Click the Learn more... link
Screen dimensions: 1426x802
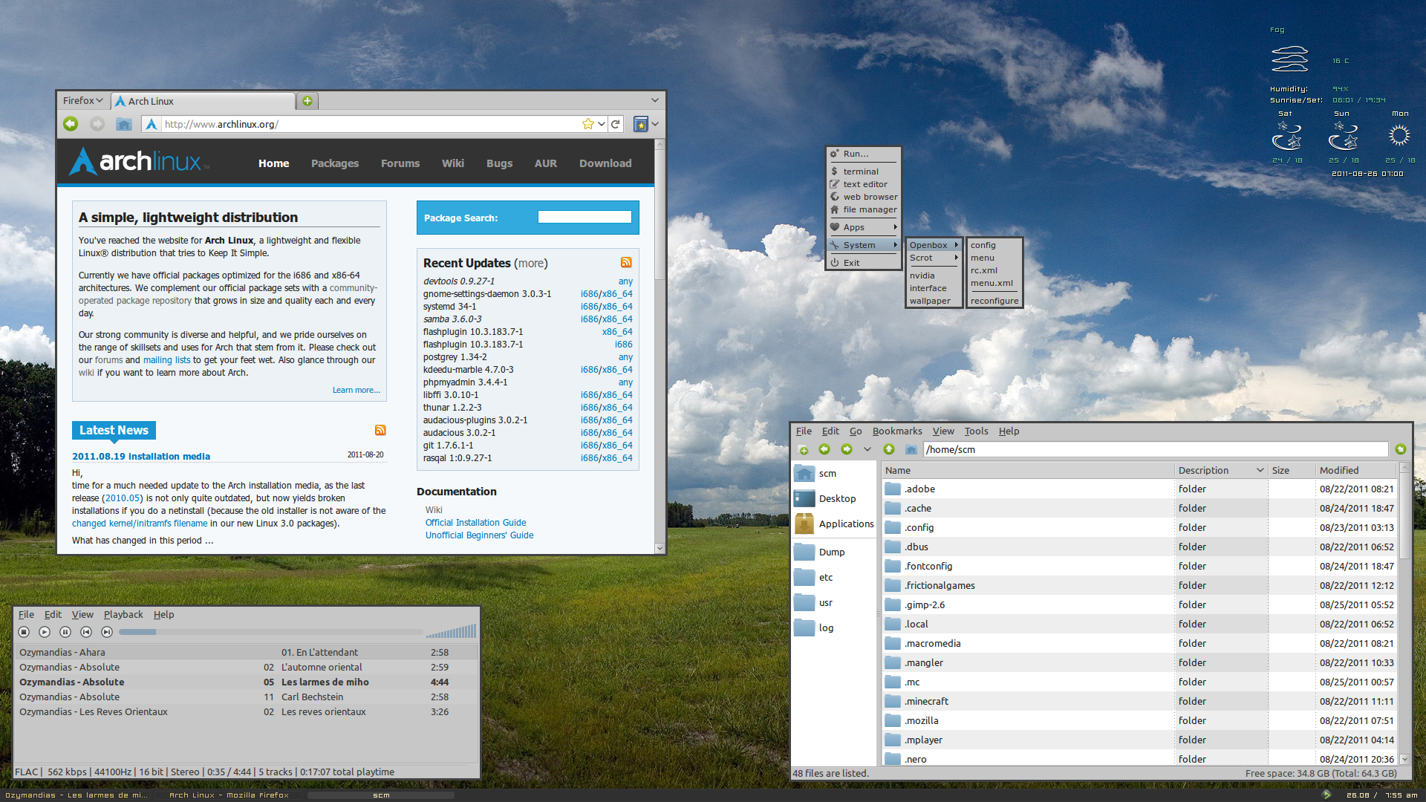pyautogui.click(x=356, y=390)
